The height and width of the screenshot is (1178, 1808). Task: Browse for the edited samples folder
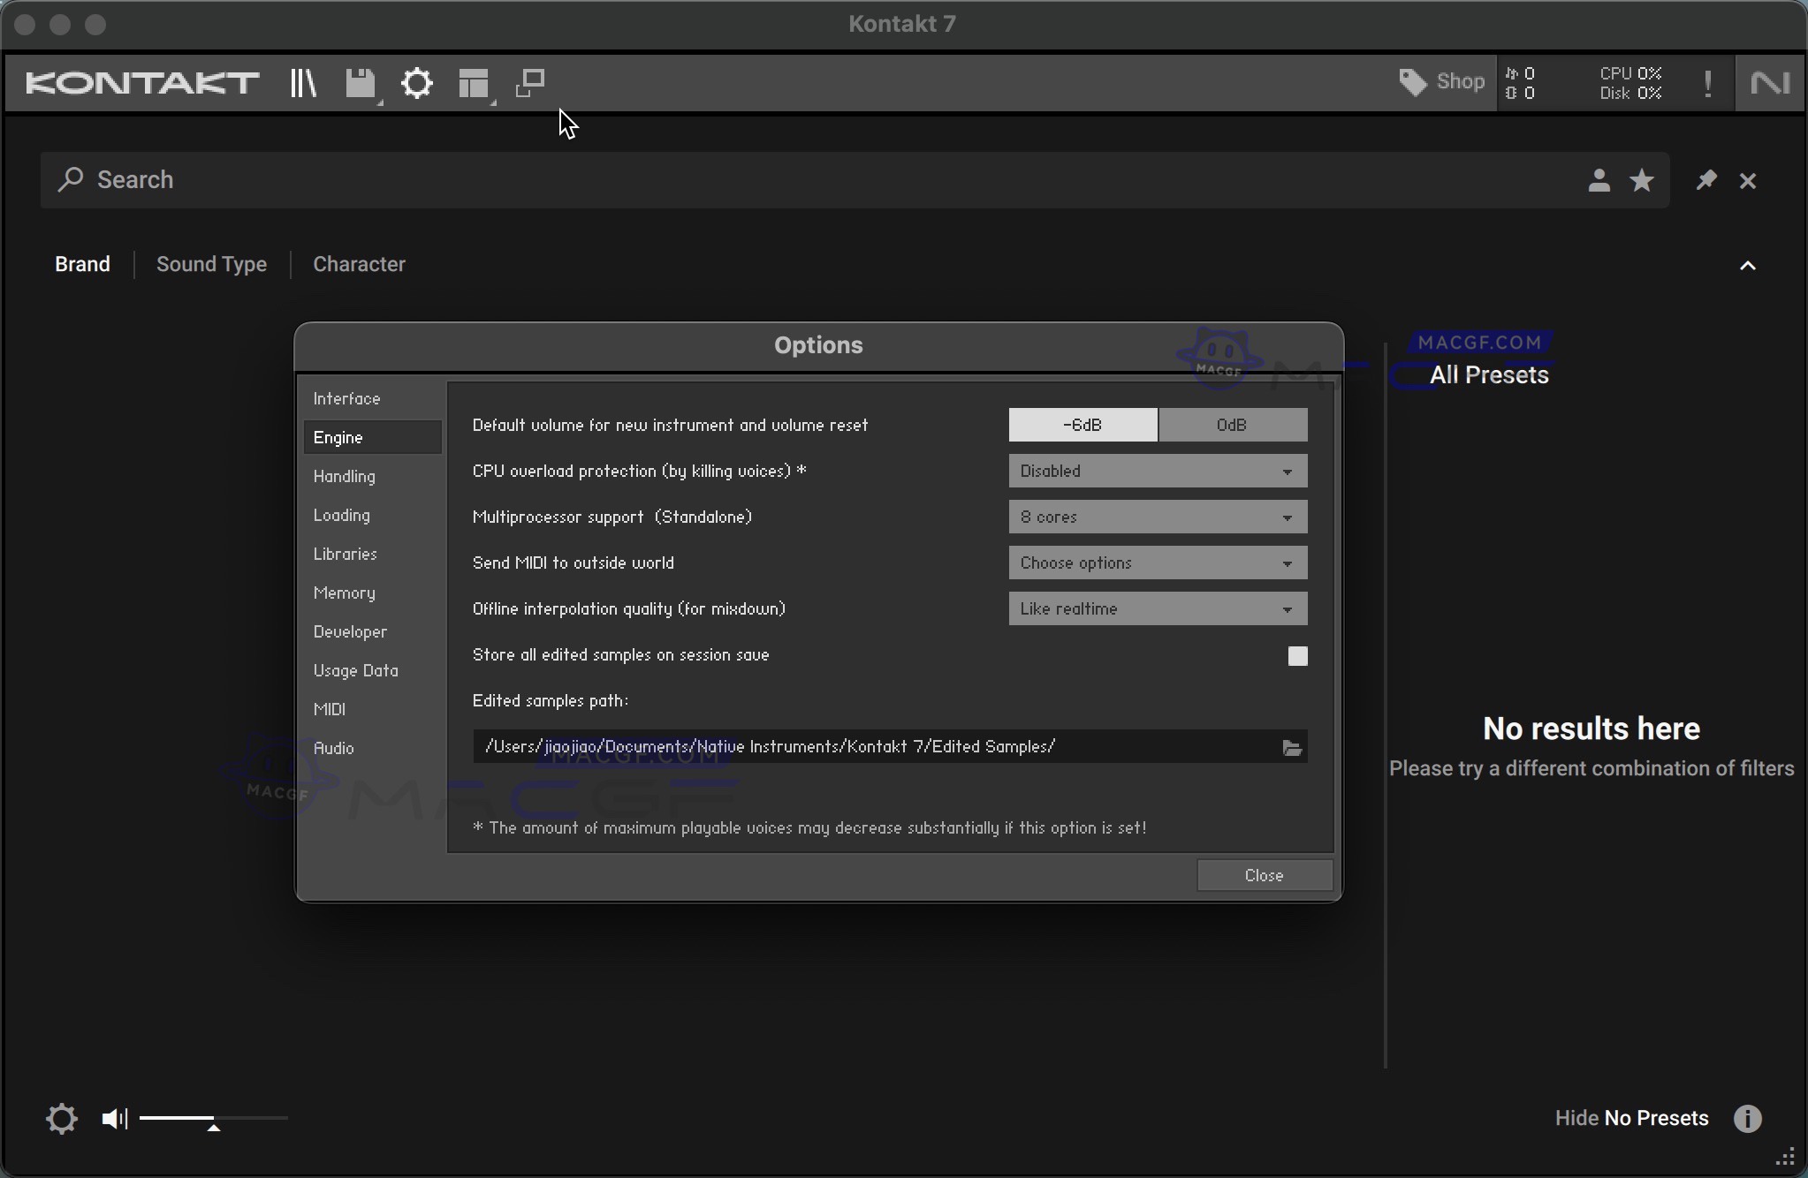pos(1292,748)
